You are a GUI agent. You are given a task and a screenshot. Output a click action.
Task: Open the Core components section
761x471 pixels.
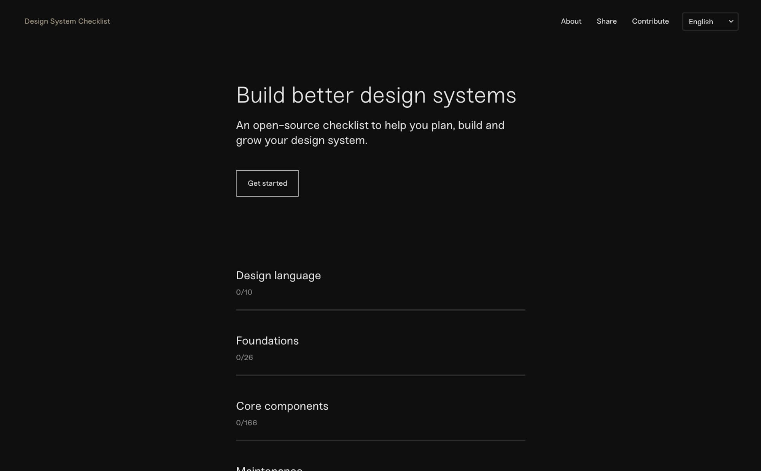[x=282, y=406]
